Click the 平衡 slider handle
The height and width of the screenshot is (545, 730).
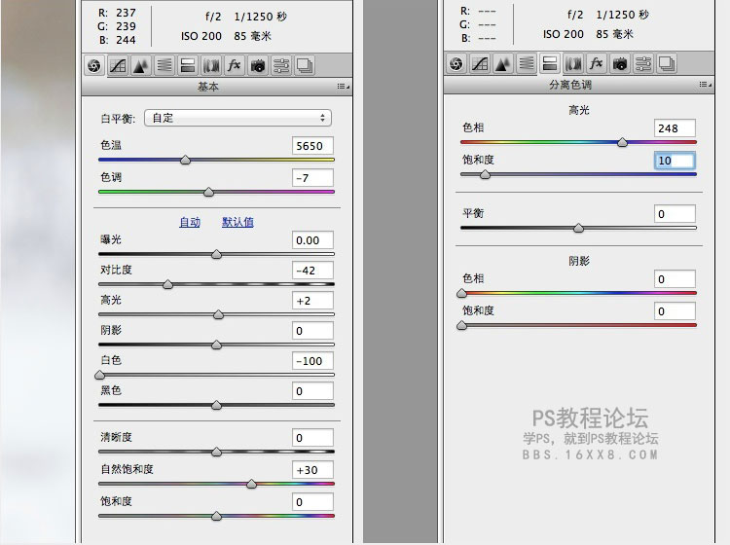pos(579,228)
